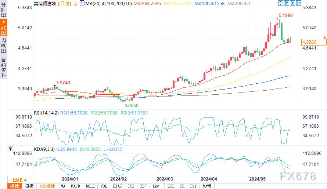
Task: Toggle the BOLL indicator
Action: (x=90, y=186)
